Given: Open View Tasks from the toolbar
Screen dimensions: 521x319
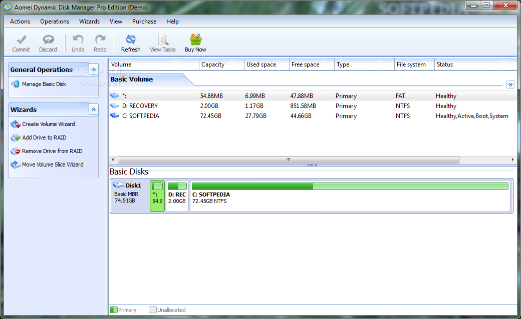Looking at the screenshot, I should (162, 43).
